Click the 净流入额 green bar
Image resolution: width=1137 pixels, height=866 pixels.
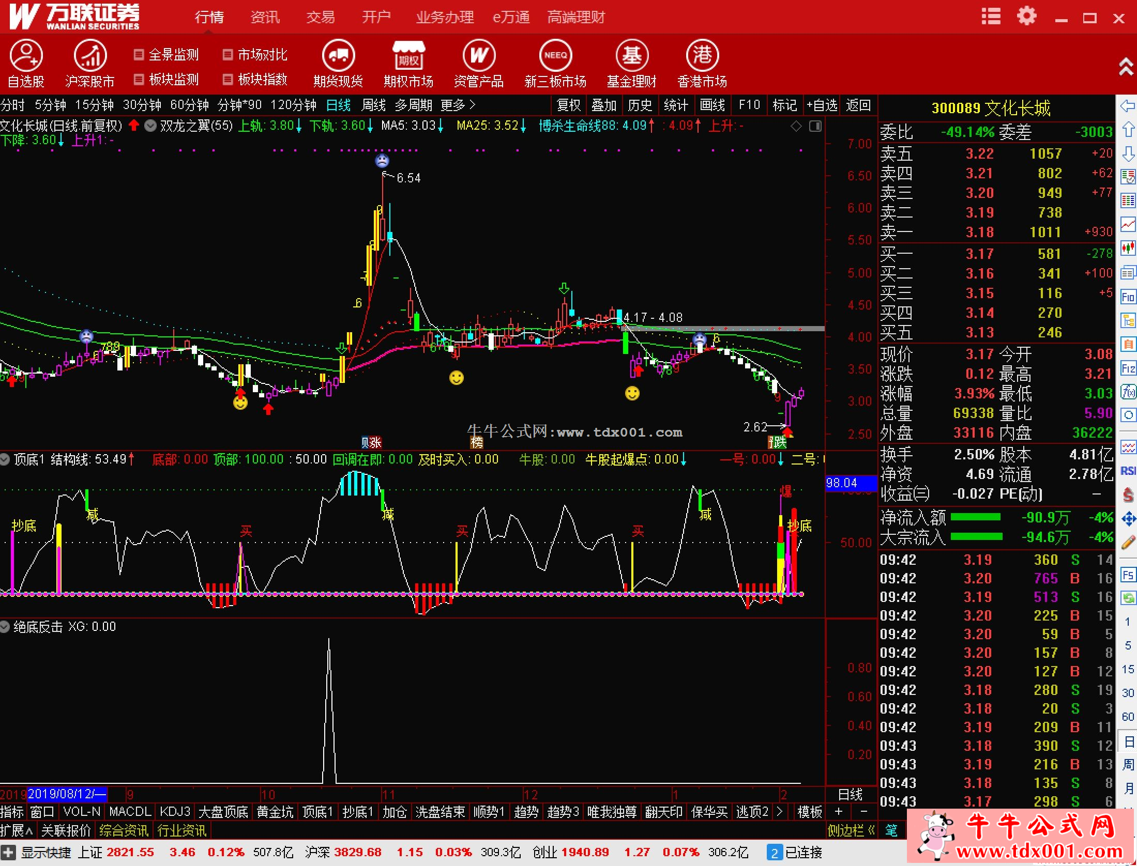[976, 517]
